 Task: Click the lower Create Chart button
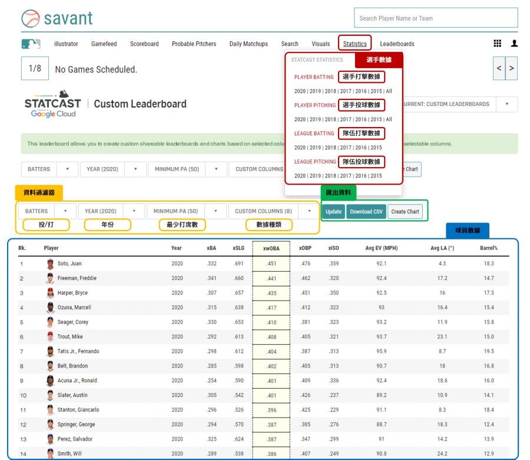(x=405, y=212)
